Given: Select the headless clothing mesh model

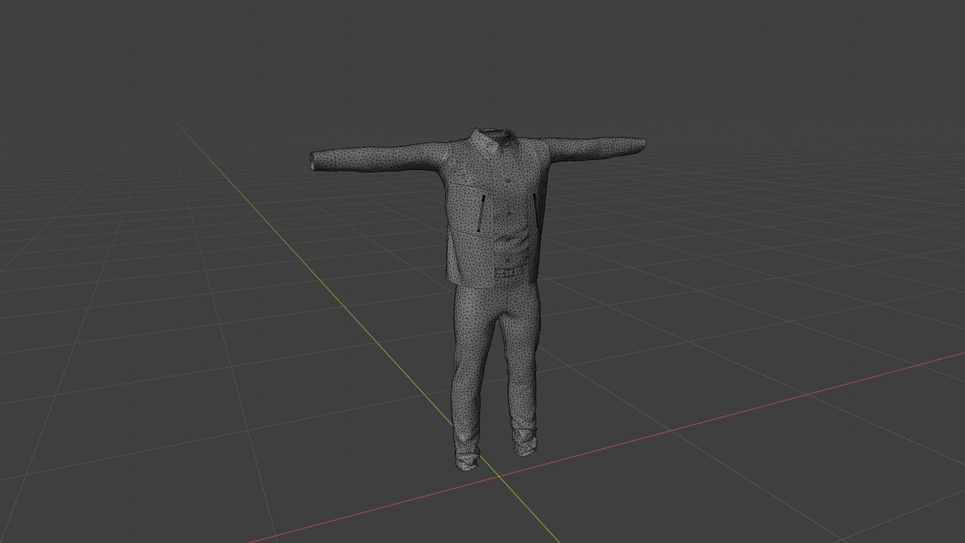Looking at the screenshot, I should 490,251.
